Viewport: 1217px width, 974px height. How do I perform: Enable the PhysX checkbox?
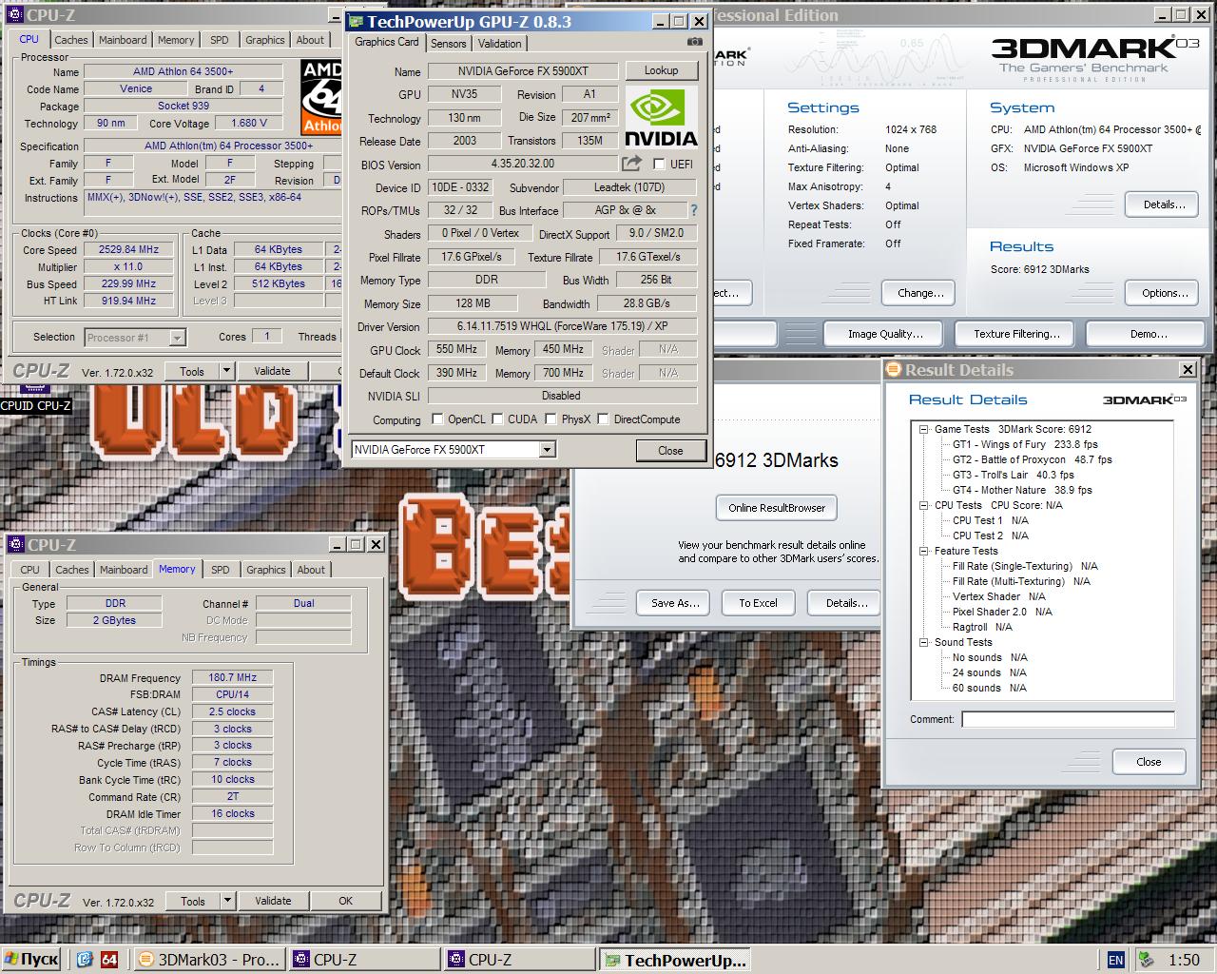click(x=551, y=419)
